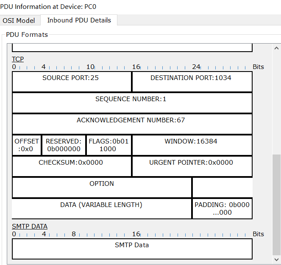Click the DATA (VARIABLE LENGTH) field
The width and height of the screenshot is (281, 265).
102,208
